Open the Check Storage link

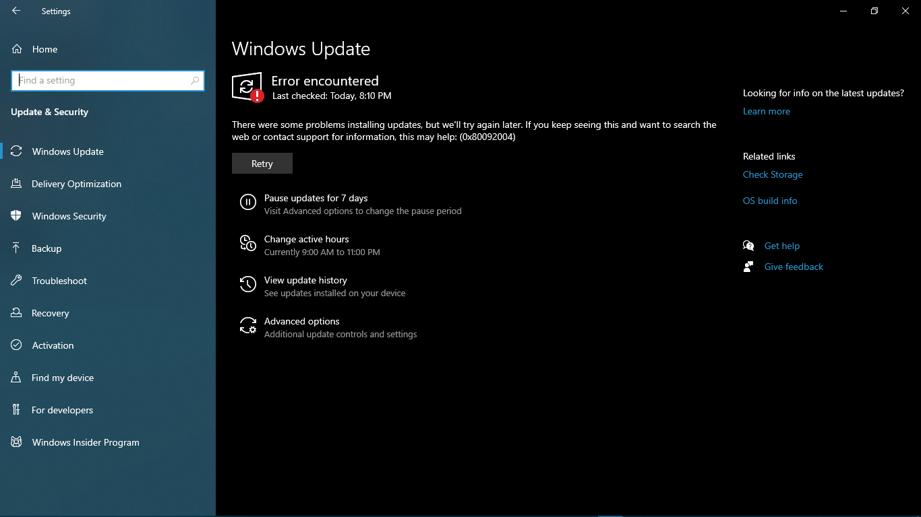tap(773, 174)
